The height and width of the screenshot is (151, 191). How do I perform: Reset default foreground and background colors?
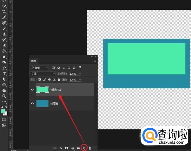click(x=2, y=107)
